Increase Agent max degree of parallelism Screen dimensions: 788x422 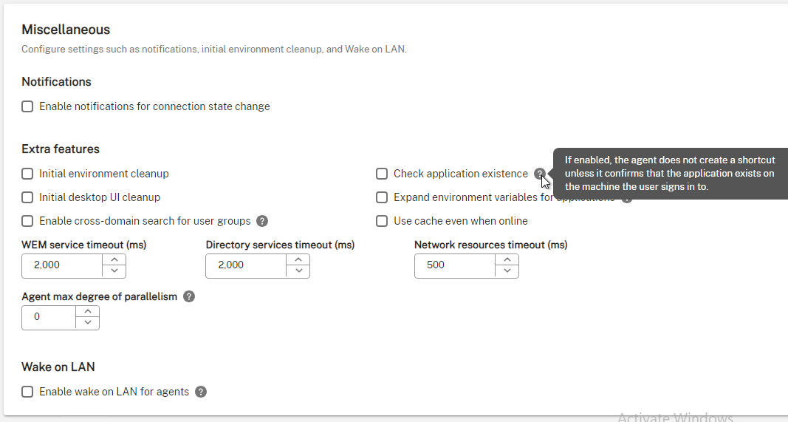(x=87, y=312)
